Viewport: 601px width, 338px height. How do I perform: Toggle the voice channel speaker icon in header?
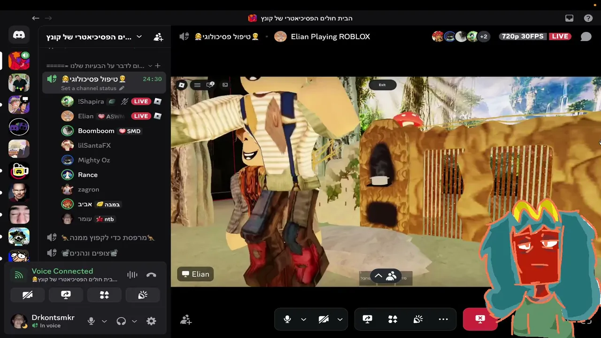184,37
